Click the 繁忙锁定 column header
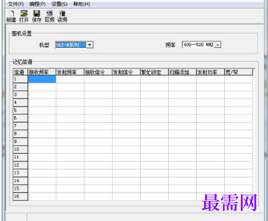Viewport: 268px width, 221px height. [x=154, y=72]
